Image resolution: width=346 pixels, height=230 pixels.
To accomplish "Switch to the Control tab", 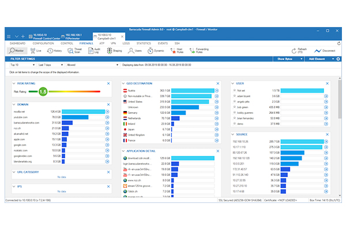I will (67, 43).
